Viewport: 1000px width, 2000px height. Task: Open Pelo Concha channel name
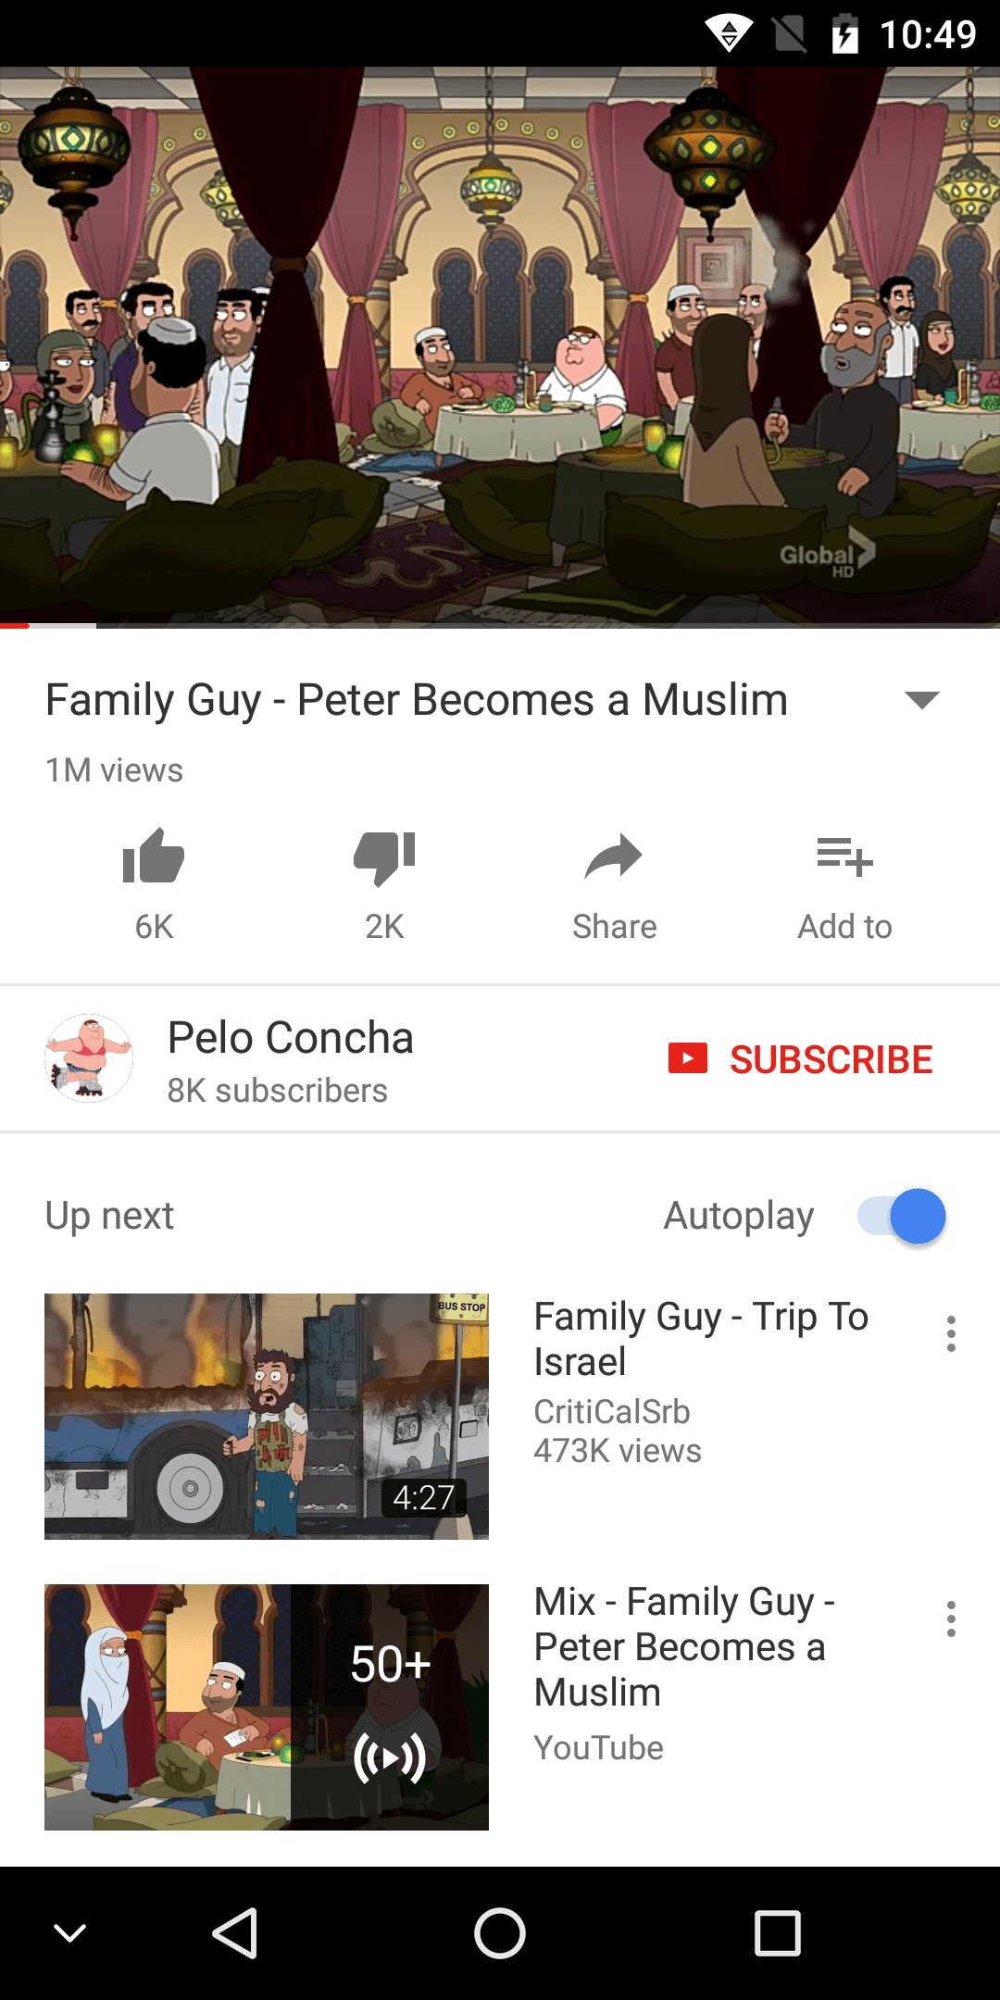pos(291,1038)
